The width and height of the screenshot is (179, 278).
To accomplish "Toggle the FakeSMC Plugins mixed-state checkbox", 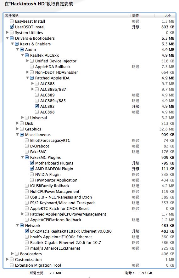I will tap(27, 158).
